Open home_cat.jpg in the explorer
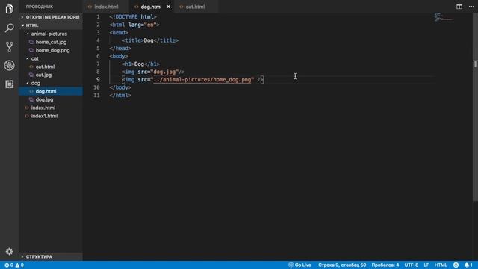478x269 pixels. [51, 42]
